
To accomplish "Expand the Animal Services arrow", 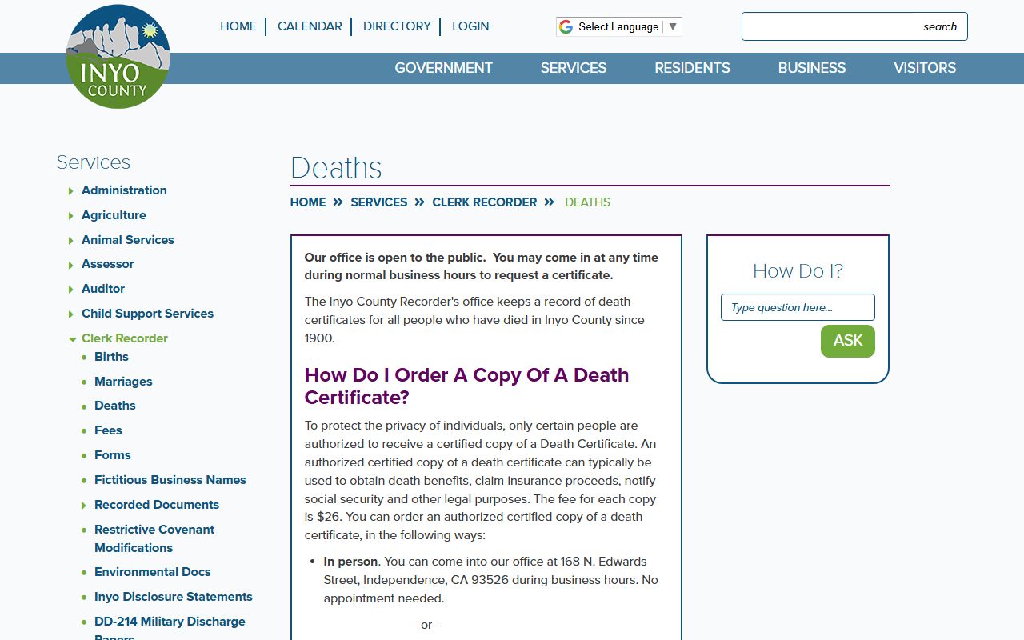I will click(x=71, y=241).
